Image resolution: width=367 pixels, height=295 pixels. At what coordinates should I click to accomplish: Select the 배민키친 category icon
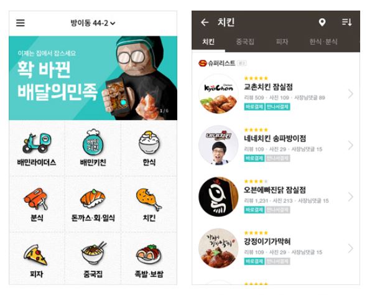click(x=93, y=148)
